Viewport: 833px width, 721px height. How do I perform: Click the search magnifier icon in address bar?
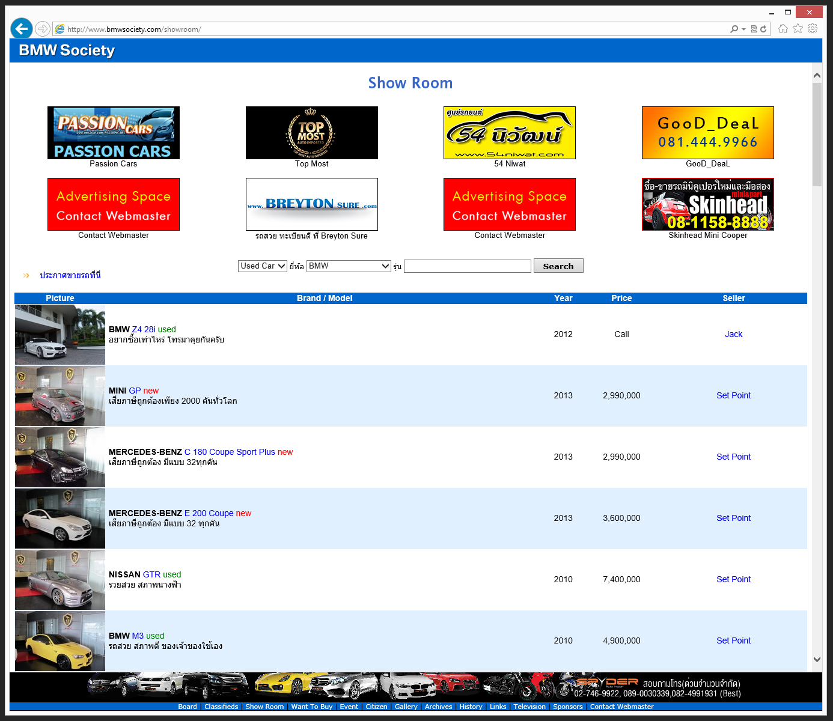[734, 29]
